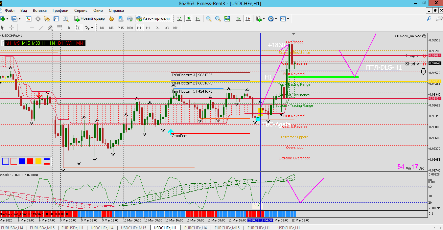Expand the indicators dropdown arrow
The image size is (443, 230).
264,19
